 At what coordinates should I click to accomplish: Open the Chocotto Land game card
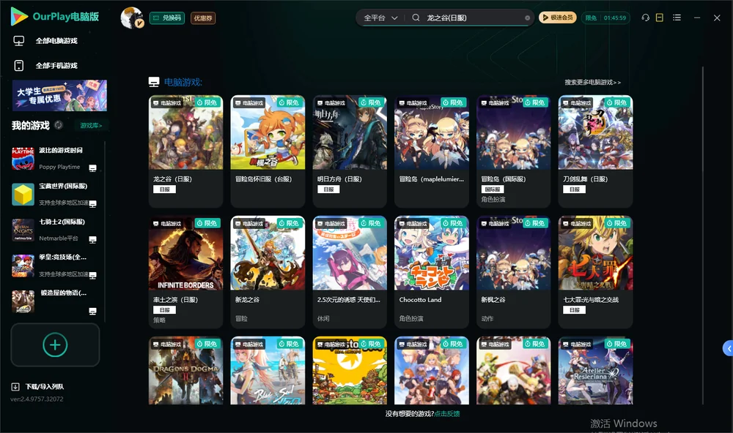coord(432,272)
